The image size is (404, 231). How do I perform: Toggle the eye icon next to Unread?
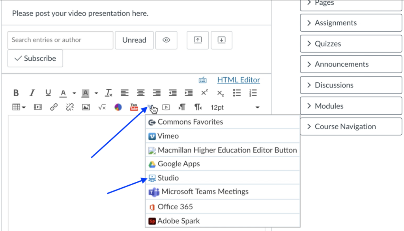[x=166, y=40]
